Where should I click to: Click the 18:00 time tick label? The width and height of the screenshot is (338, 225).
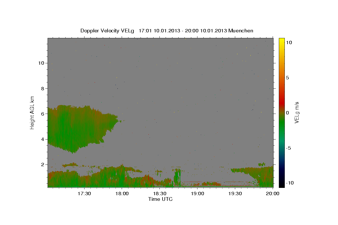coord(122,193)
